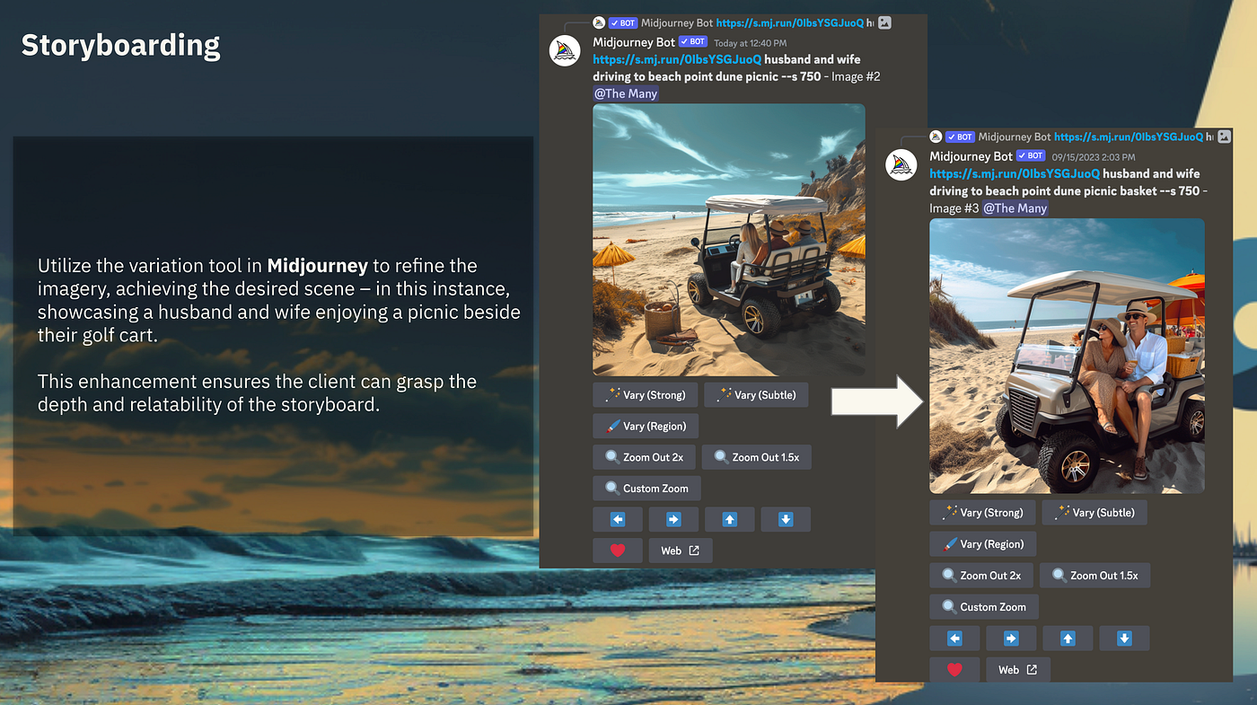
Task: Click the Midjourney Bot sailboat avatar on the Image #3 message
Action: click(901, 165)
